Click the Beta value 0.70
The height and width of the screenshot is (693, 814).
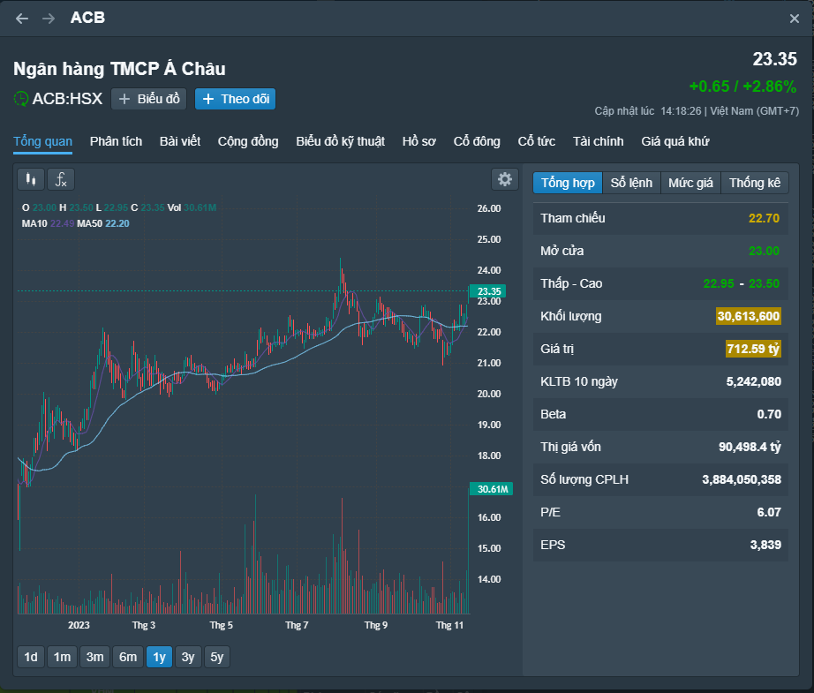(769, 414)
